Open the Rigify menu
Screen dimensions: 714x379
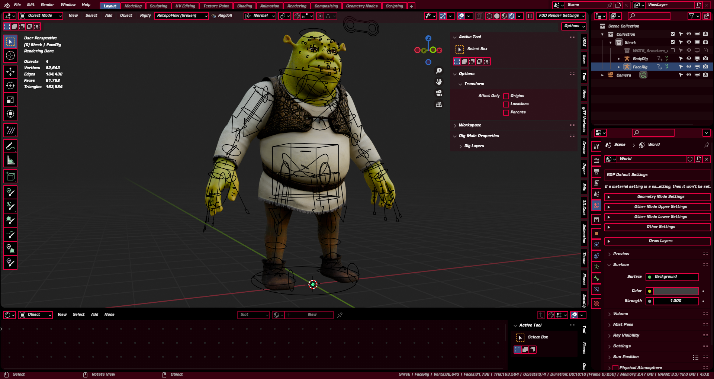tap(145, 16)
